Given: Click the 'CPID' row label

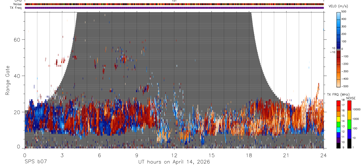Looking at the screenshot, I should [18, 1].
